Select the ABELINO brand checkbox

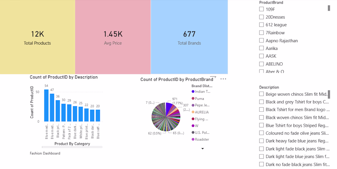coord(261,64)
